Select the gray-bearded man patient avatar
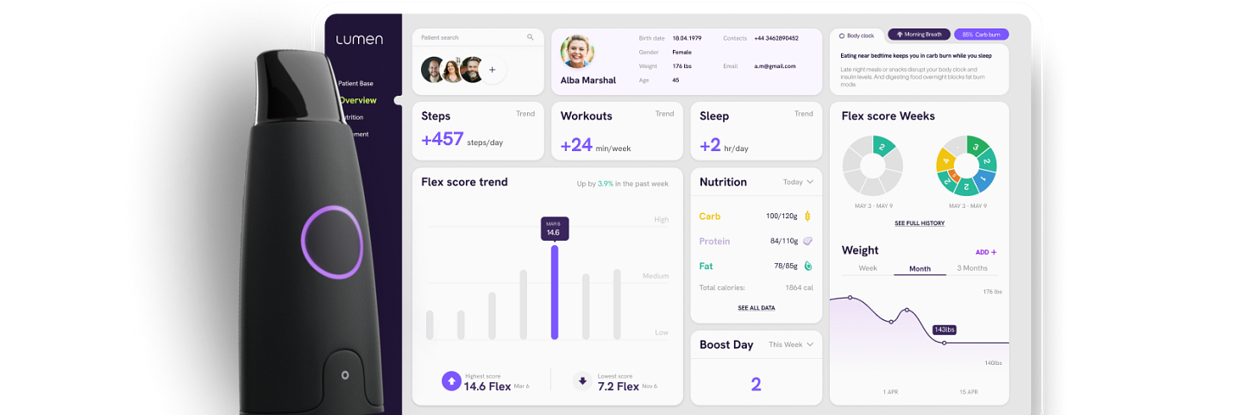 point(472,70)
